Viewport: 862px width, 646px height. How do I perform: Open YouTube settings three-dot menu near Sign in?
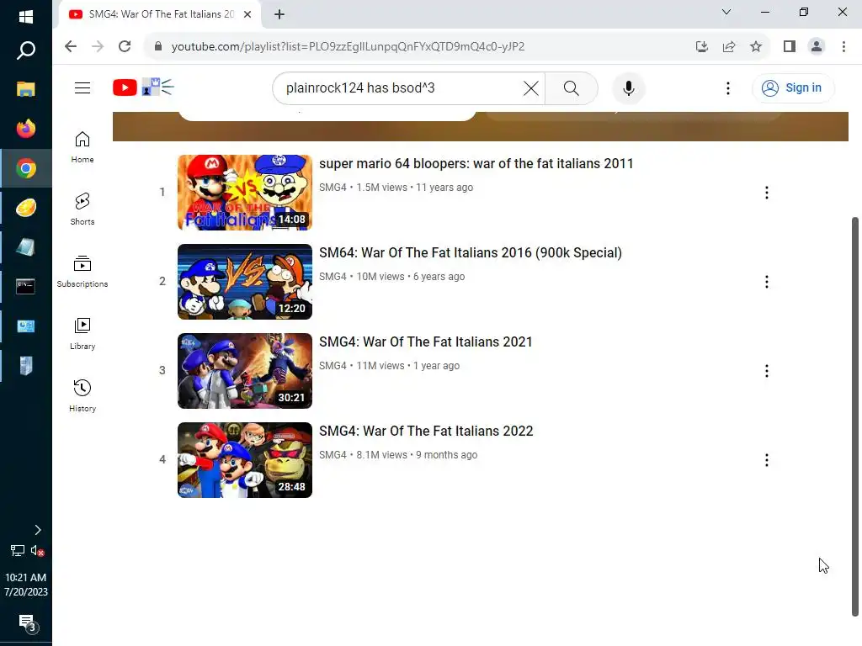point(728,87)
